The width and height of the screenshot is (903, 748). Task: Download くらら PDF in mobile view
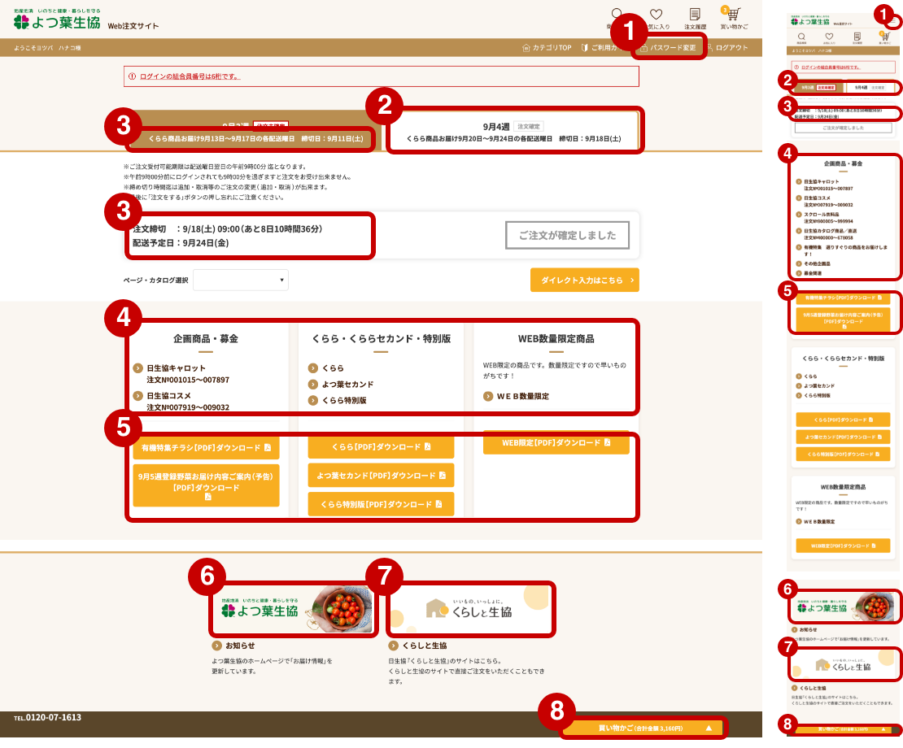843,420
